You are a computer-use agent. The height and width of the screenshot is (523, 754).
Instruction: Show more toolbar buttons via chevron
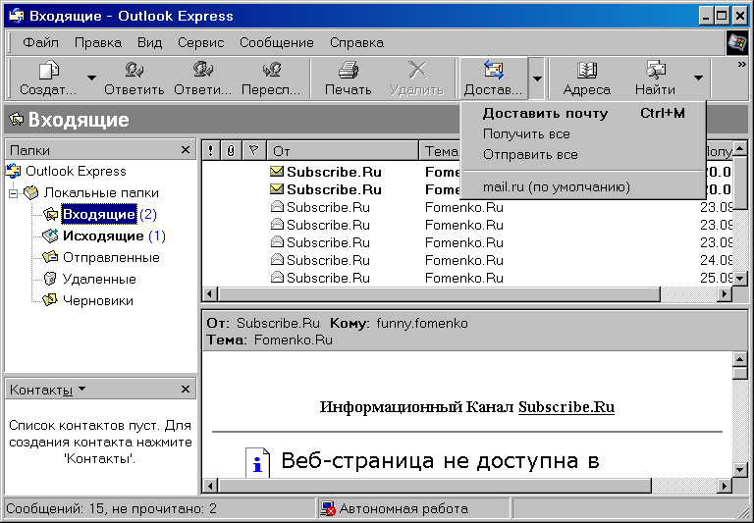741,65
